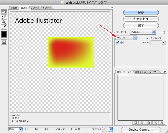The image size is (168, 133).
Task: Select the Eyedropper tool
Action: click(x=4, y=27)
